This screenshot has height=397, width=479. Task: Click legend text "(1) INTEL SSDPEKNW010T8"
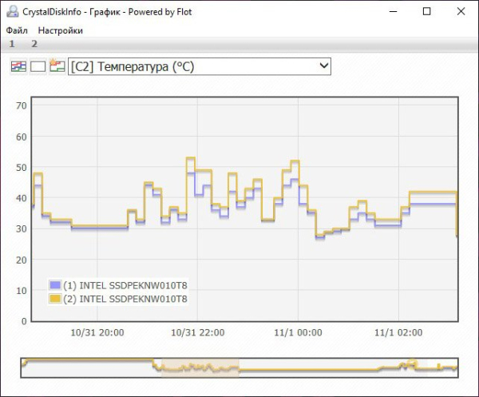click(x=125, y=285)
